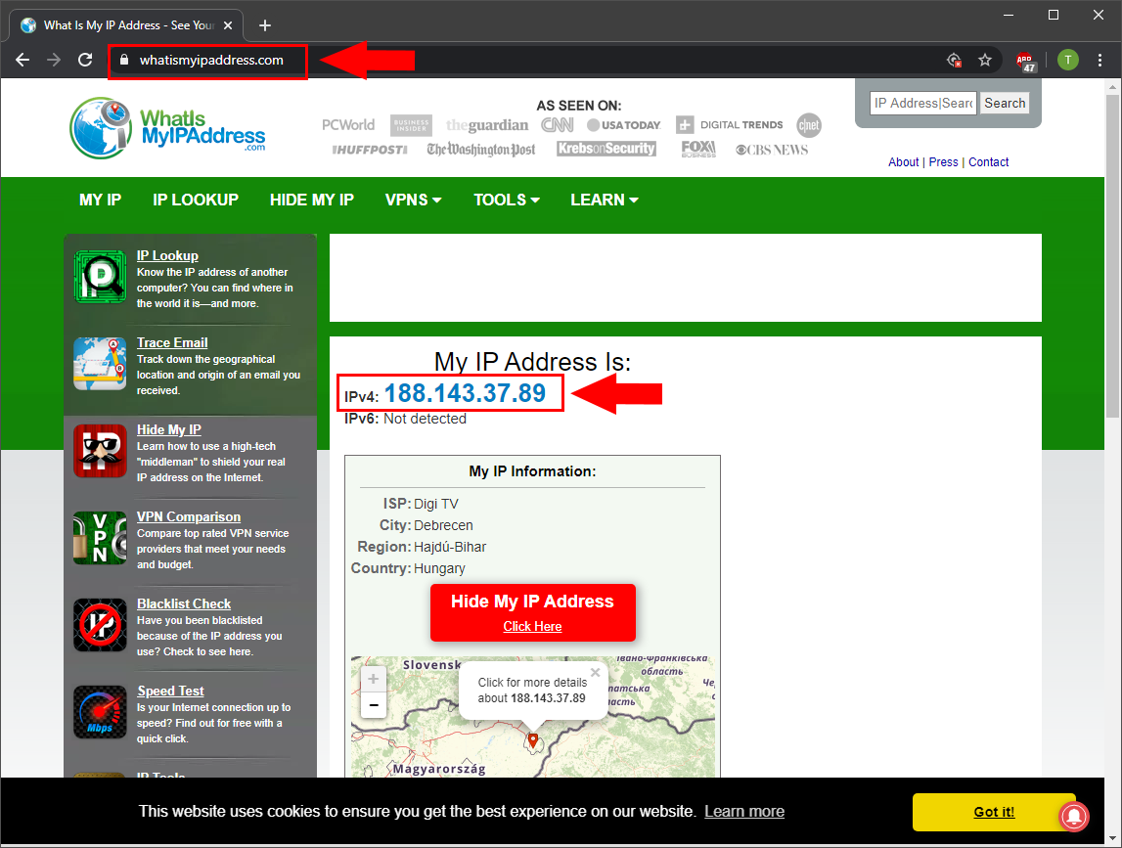Click the address bar URL

(211, 60)
